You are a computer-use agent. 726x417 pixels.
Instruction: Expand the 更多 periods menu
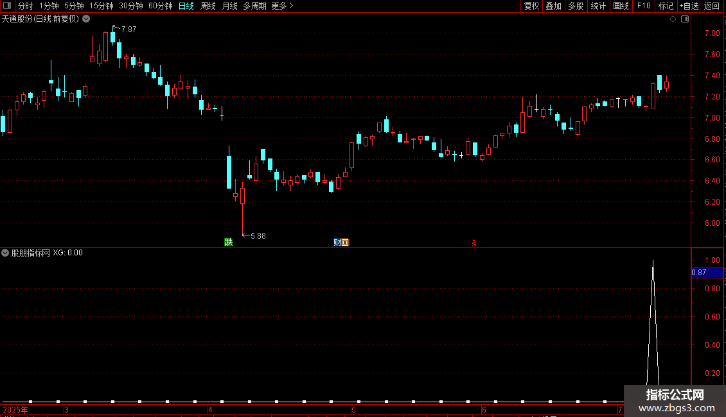tap(283, 6)
